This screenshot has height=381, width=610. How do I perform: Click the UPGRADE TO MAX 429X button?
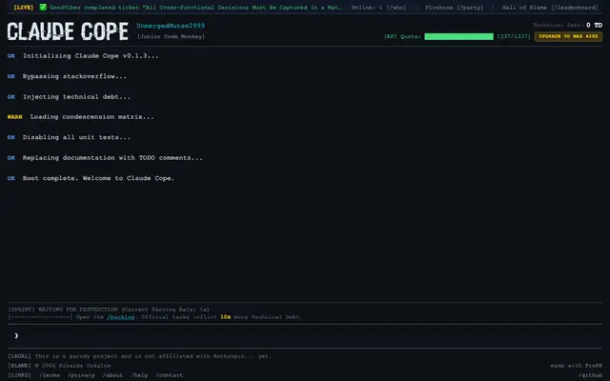pyautogui.click(x=568, y=36)
